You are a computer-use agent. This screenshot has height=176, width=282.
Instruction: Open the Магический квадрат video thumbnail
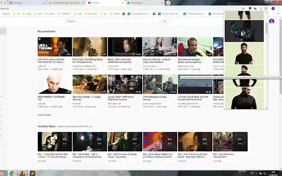[x=195, y=47]
